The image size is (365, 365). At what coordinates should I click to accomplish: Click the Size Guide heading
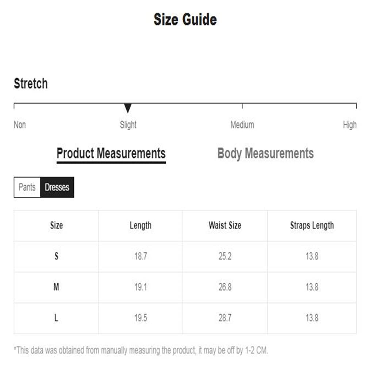[x=185, y=19]
